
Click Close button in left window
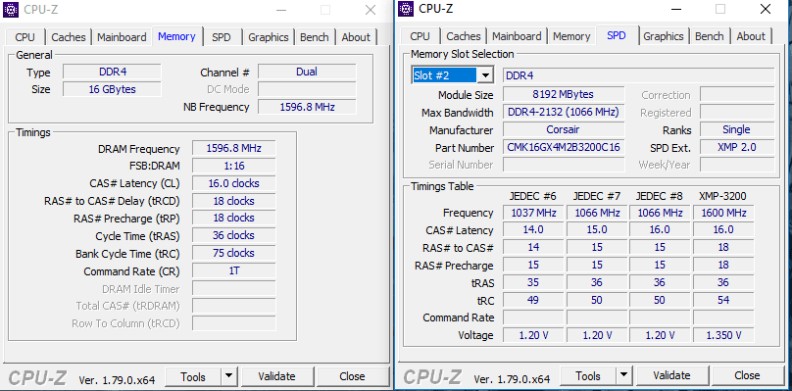pos(352,376)
